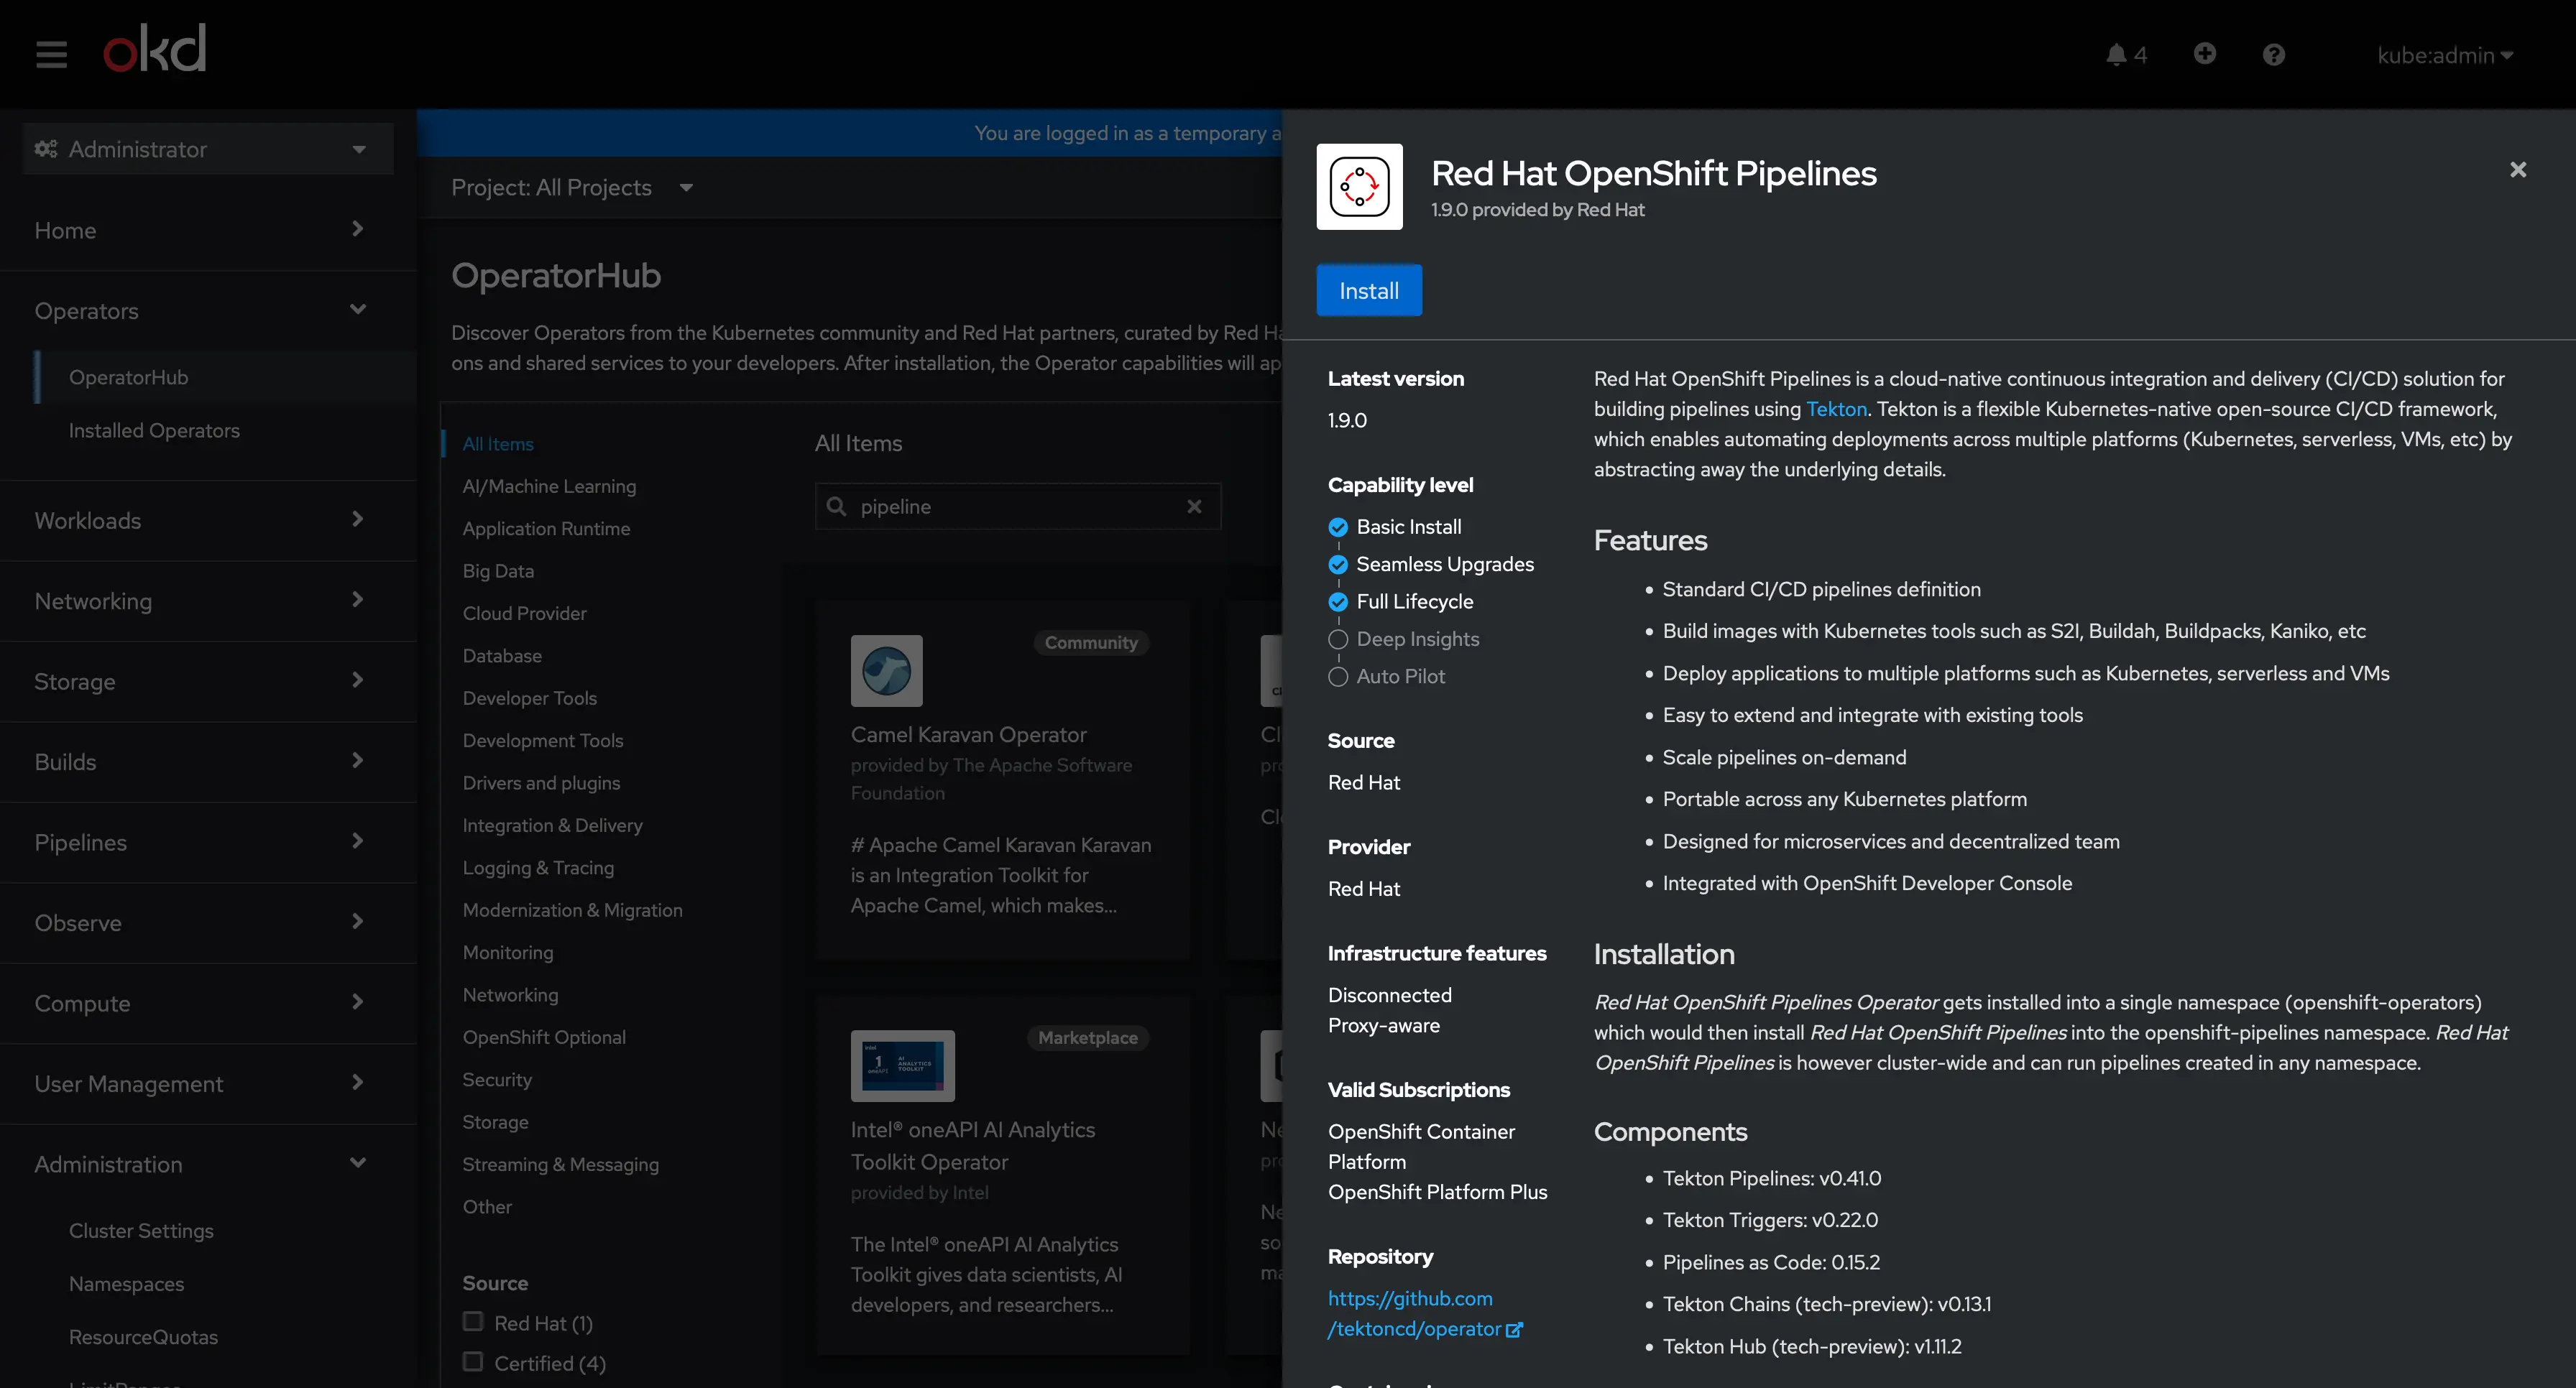
Task: Filter by Streaming & Messaging category
Action: (x=560, y=1164)
